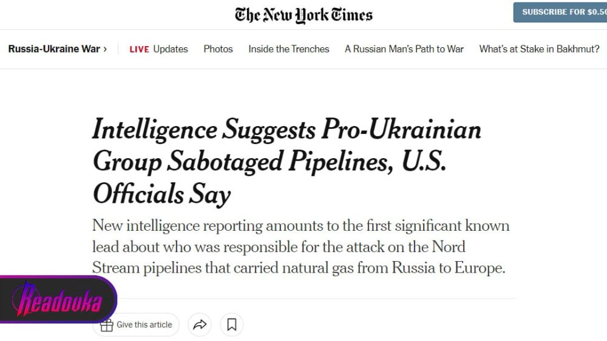Click the summary line starting 'New intelligence reporting'
This screenshot has width=607, height=341.
[x=300, y=227]
